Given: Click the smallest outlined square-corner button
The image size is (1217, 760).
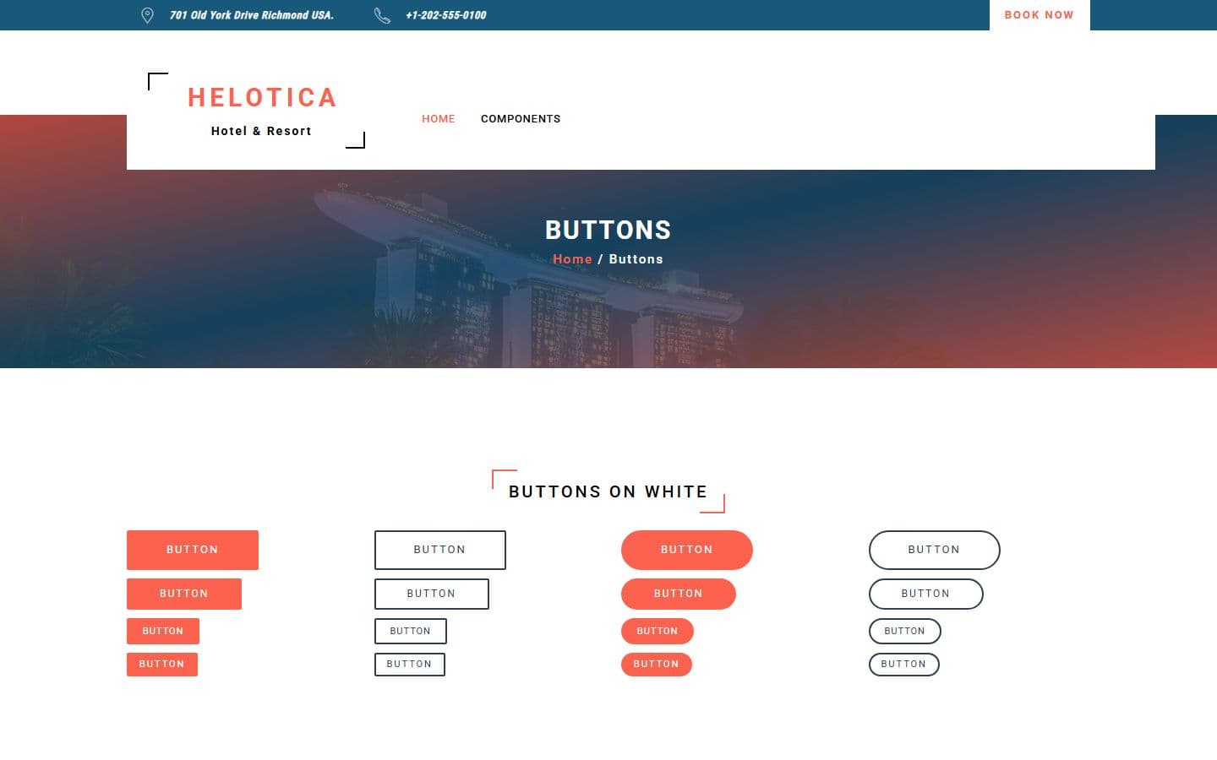Looking at the screenshot, I should coord(410,665).
